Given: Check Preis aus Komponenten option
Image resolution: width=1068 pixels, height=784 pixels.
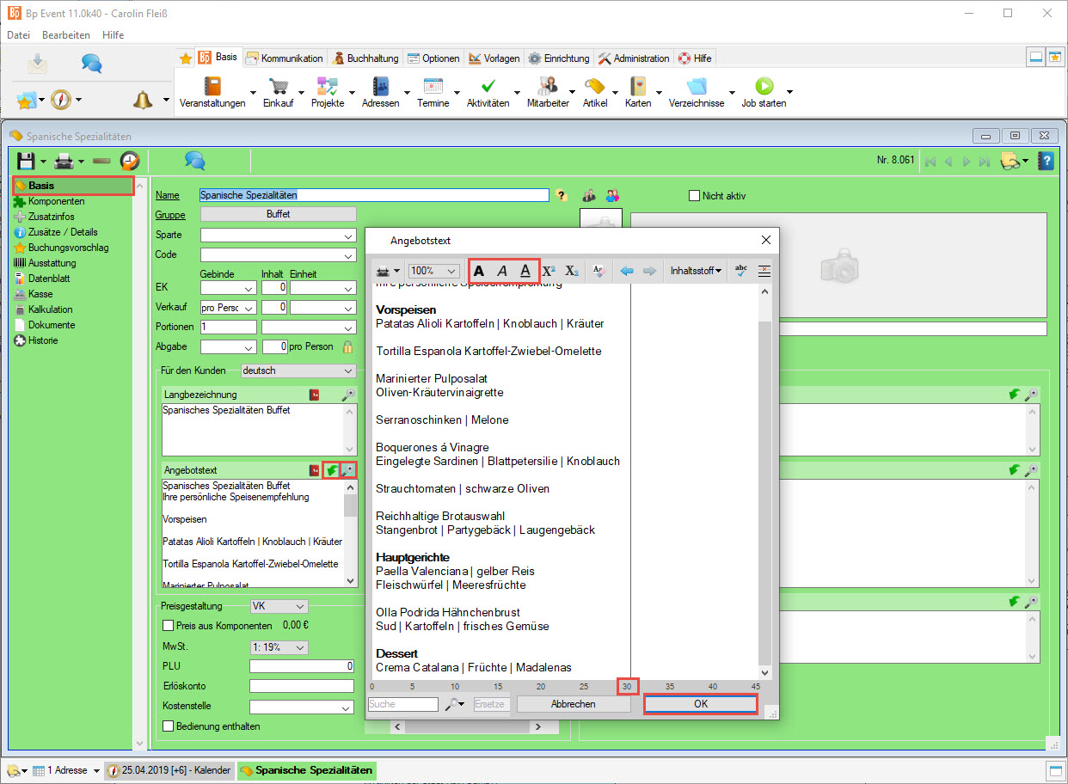Looking at the screenshot, I should pyautogui.click(x=169, y=626).
